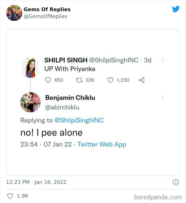The image size is (186, 203).
Task: Click reply icon on Shilpi Singh's tweet
Action: (48, 80)
